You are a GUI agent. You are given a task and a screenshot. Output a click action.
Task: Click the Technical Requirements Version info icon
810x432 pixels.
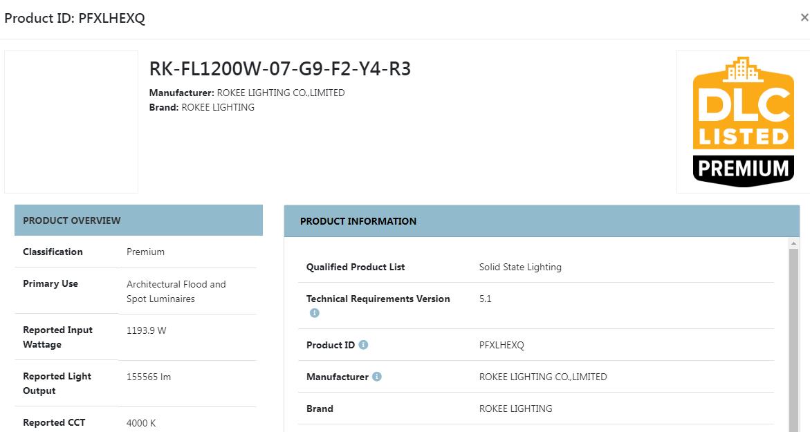pyautogui.click(x=314, y=313)
